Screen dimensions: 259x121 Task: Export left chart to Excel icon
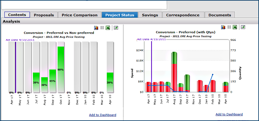108,28
